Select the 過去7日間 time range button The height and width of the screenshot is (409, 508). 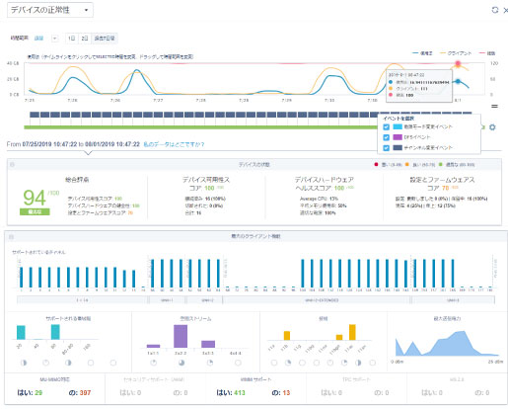point(105,39)
